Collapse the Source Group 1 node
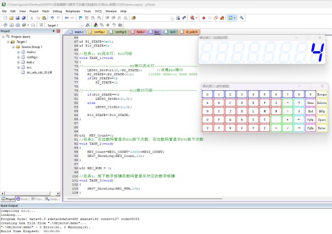The width and height of the screenshot is (332, 234). pos(13,47)
